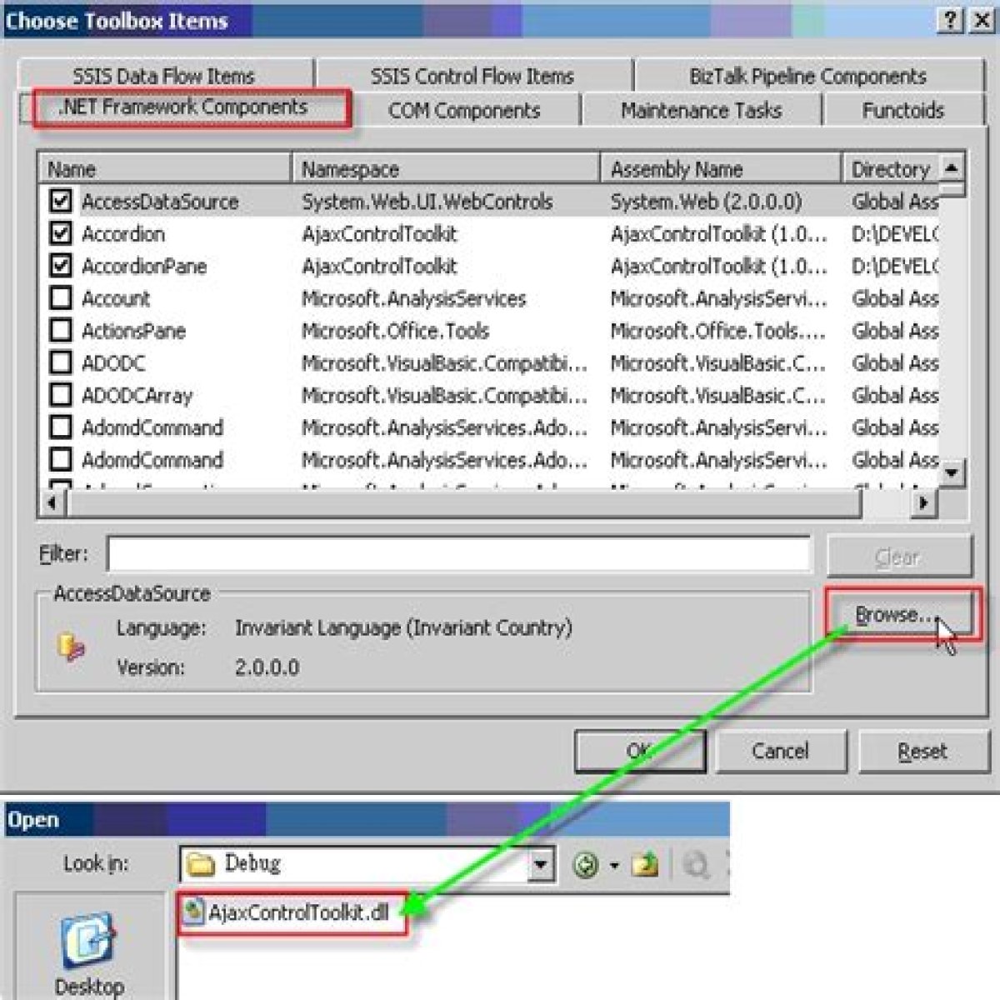The height and width of the screenshot is (1000, 1000).
Task: Click the help question mark button in title bar
Action: click(951, 21)
